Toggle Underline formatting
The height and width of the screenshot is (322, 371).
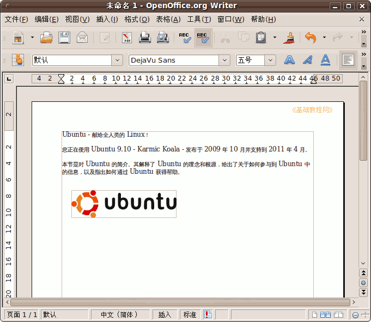click(326, 60)
